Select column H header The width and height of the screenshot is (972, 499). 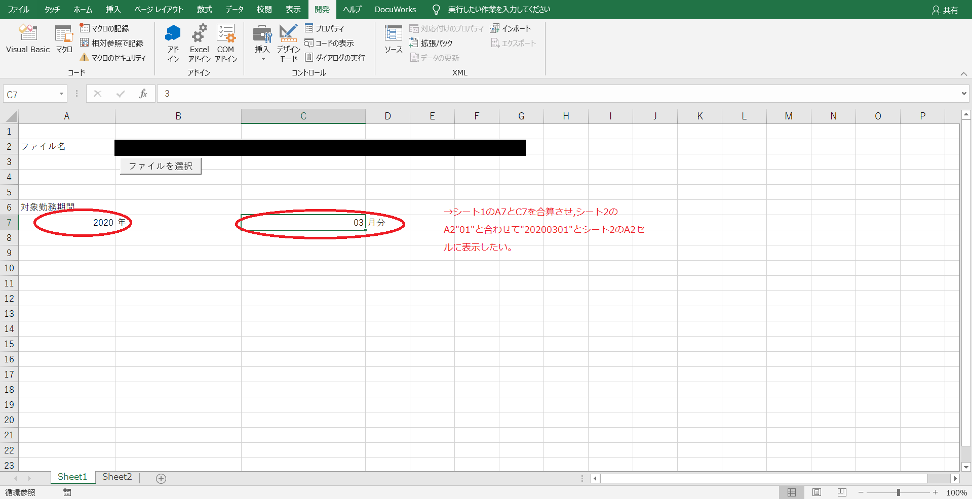coord(566,116)
